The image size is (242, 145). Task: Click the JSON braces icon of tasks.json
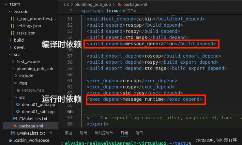click(13, 33)
